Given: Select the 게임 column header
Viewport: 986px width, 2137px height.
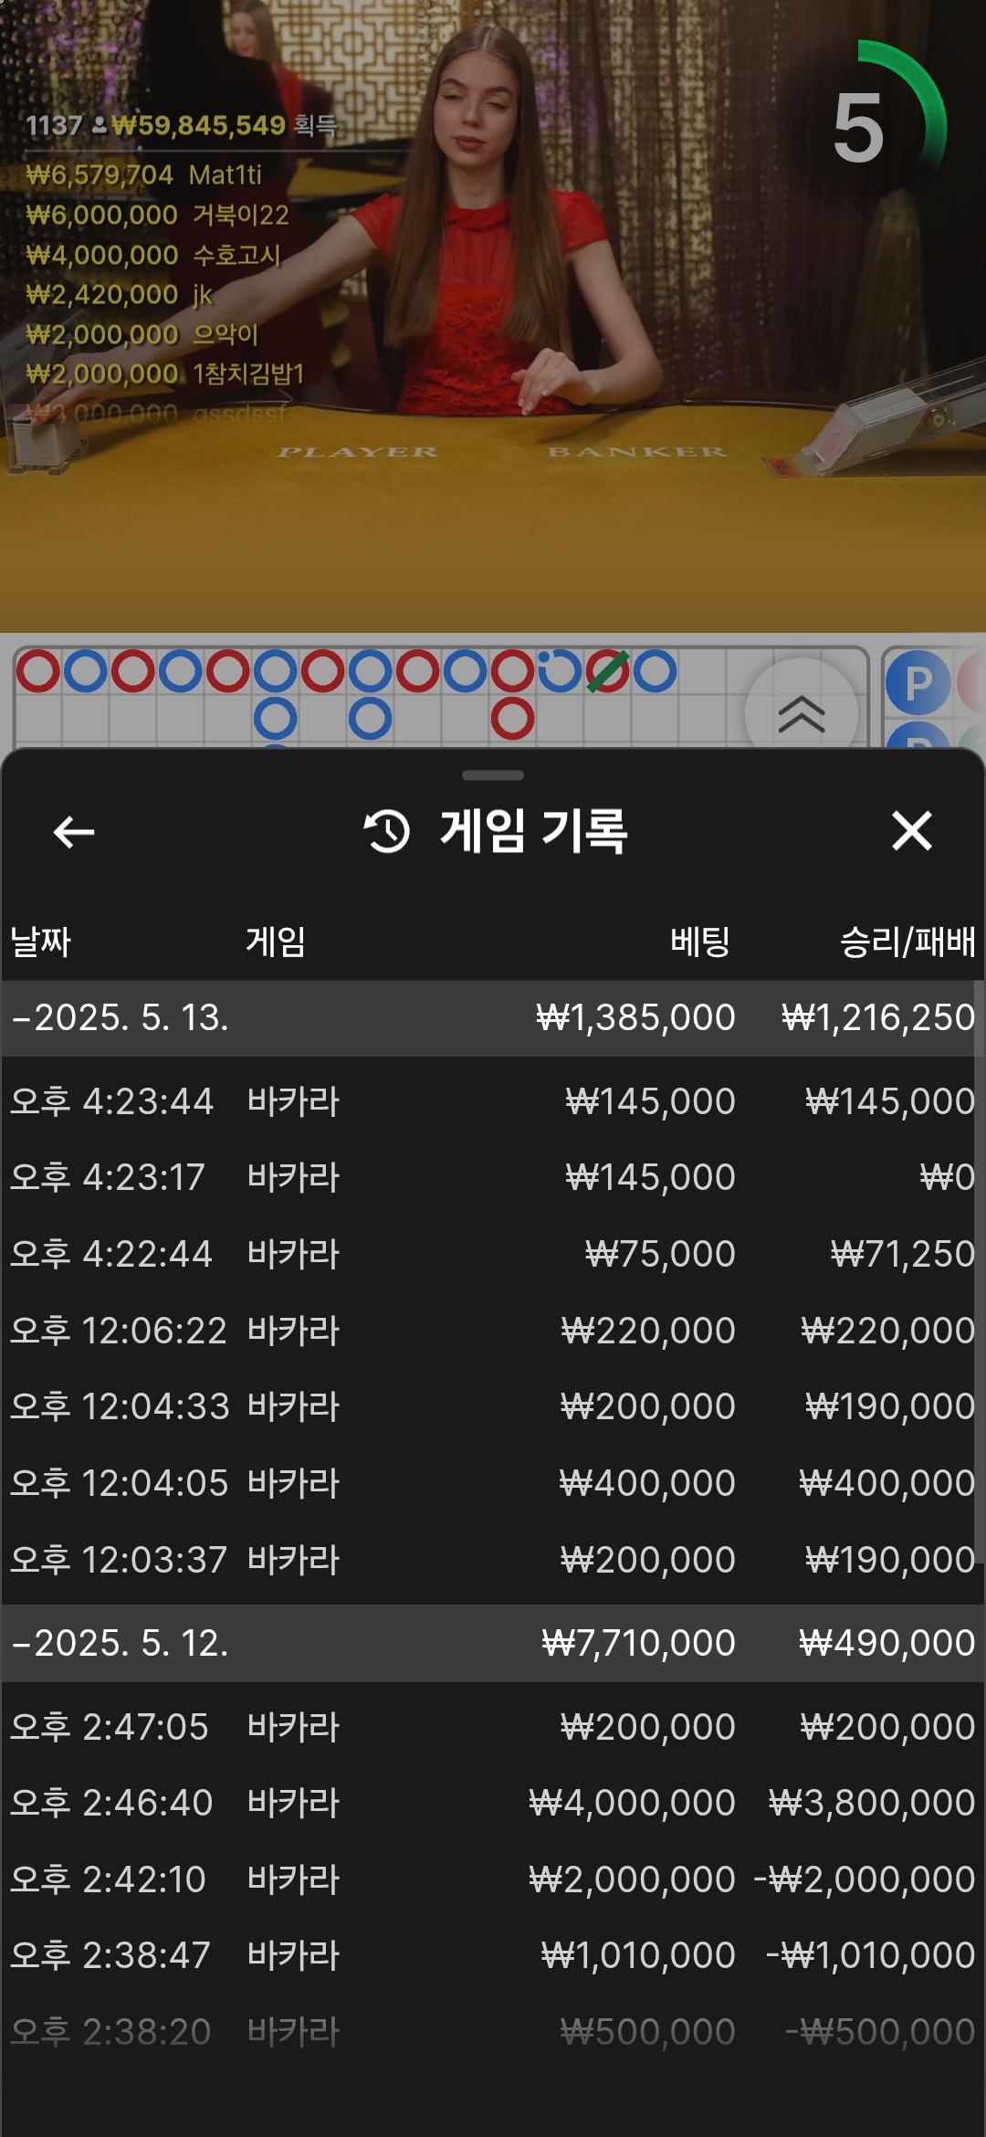Looking at the screenshot, I should (275, 942).
